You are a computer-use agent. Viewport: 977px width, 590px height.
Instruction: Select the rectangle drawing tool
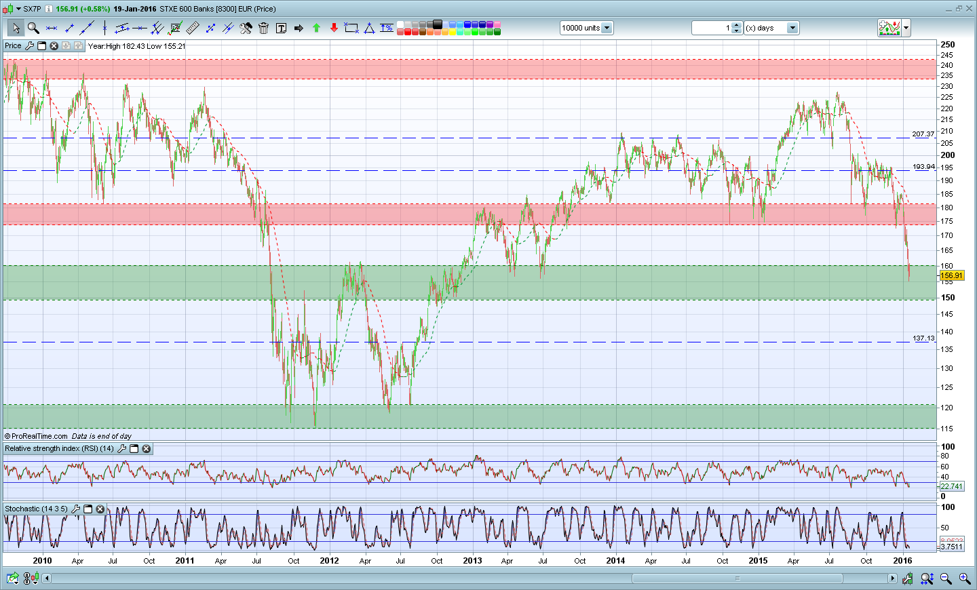point(351,28)
